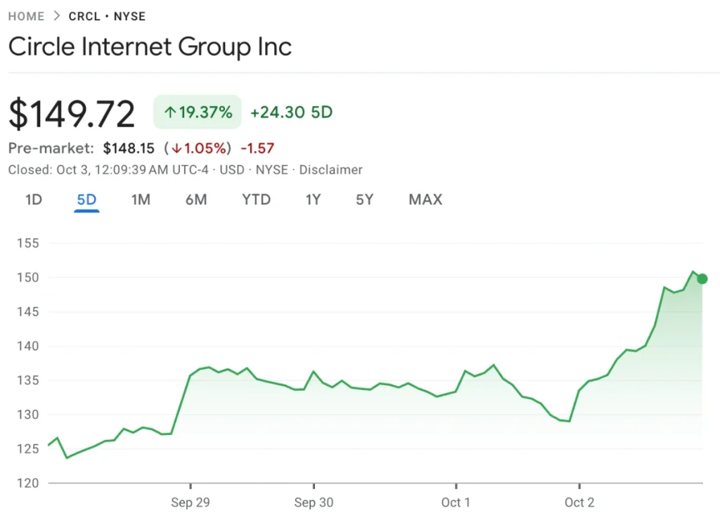The height and width of the screenshot is (525, 720).
Task: Click the Oct 1 date axis marker
Action: pyautogui.click(x=456, y=503)
